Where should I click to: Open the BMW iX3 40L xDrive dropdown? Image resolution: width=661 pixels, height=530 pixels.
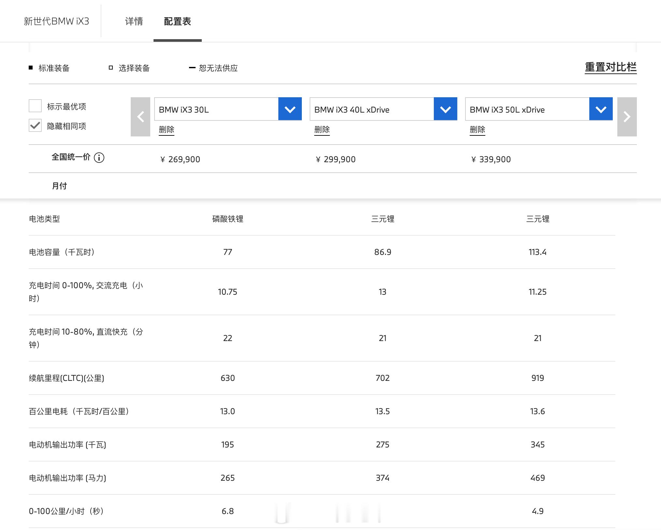point(446,109)
